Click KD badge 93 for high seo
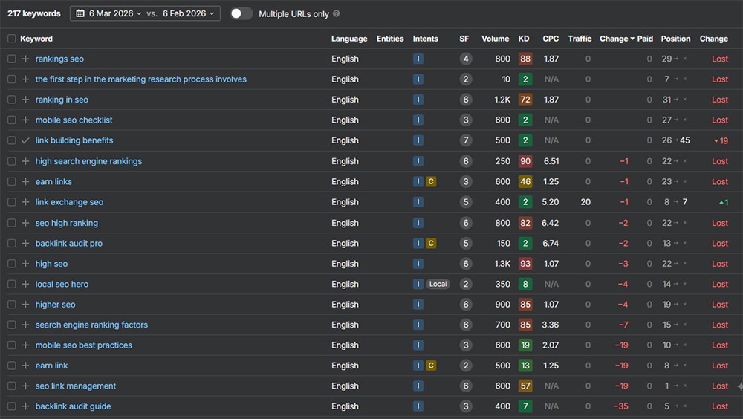 coord(525,264)
